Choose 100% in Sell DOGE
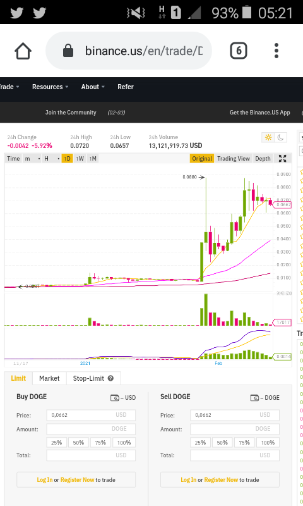This screenshot has height=506, width=303. pyautogui.click(x=268, y=442)
